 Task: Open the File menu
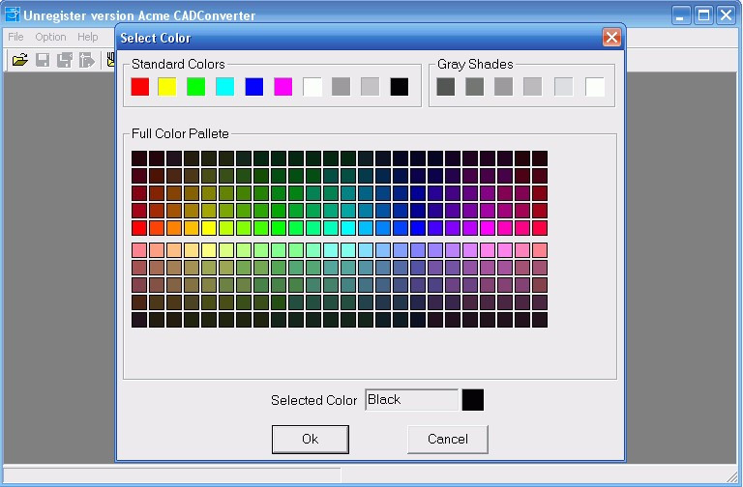click(x=15, y=37)
